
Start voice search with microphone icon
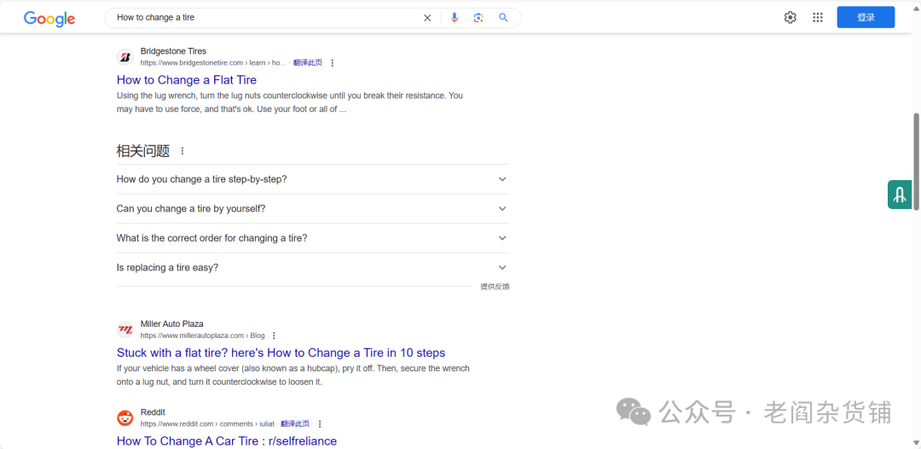pyautogui.click(x=454, y=18)
